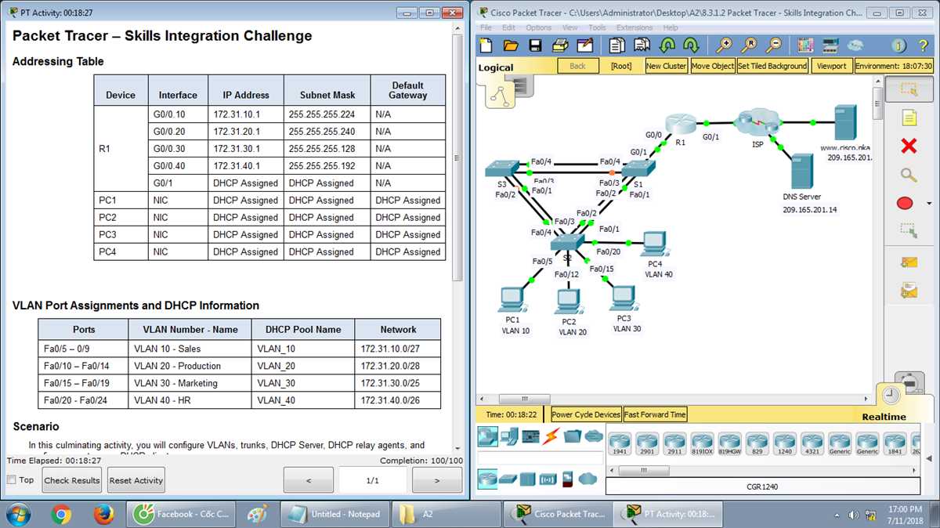
Task: Click the New Cluster button
Action: click(666, 66)
